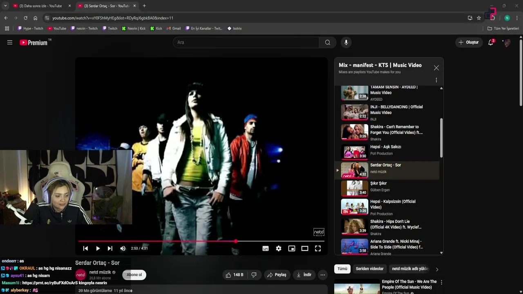Open netd müzik channel avatar
This screenshot has height=294, width=523.
(x=81, y=274)
